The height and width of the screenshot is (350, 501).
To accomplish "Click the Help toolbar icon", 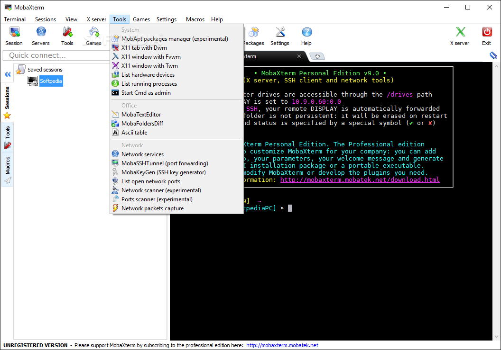I will 306,36.
